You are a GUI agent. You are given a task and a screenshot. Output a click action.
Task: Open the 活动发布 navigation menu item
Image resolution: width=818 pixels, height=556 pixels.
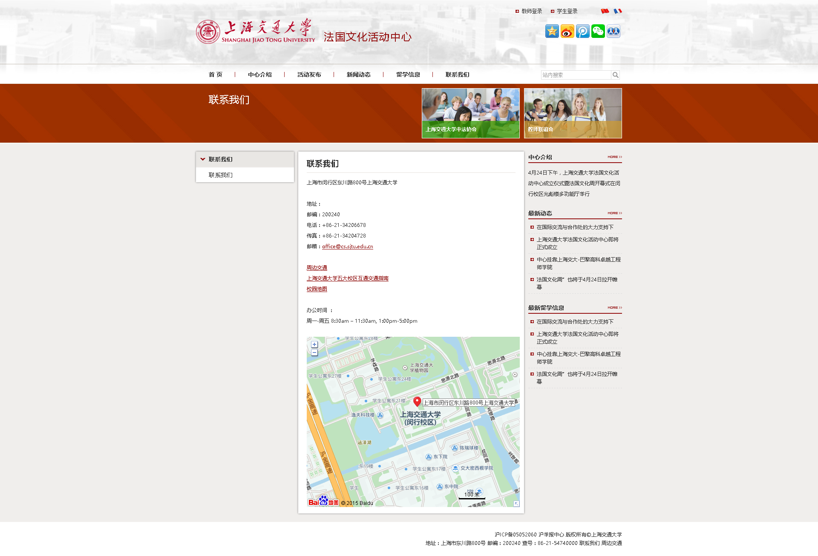pos(309,75)
